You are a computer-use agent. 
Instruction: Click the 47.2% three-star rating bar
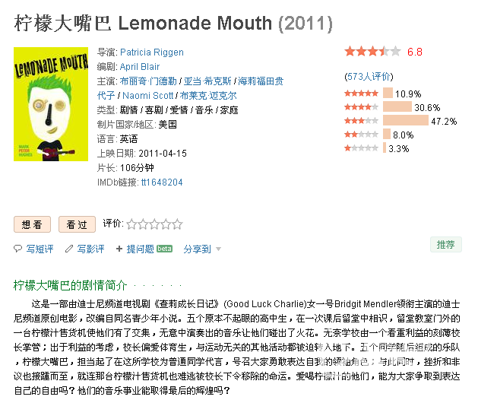[x=406, y=120]
